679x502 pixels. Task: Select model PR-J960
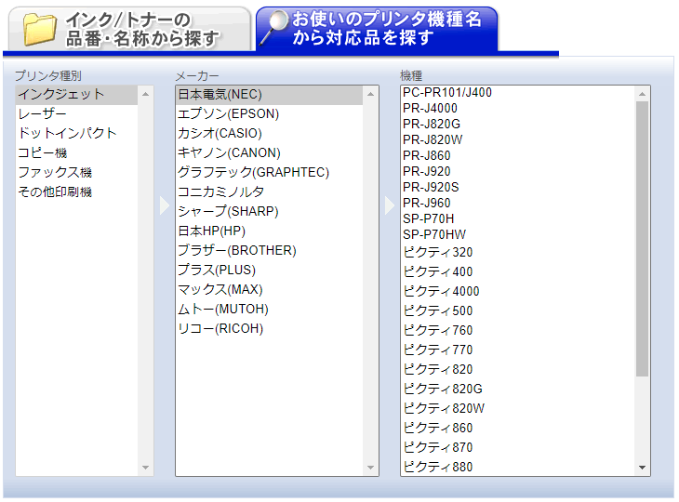point(517,203)
